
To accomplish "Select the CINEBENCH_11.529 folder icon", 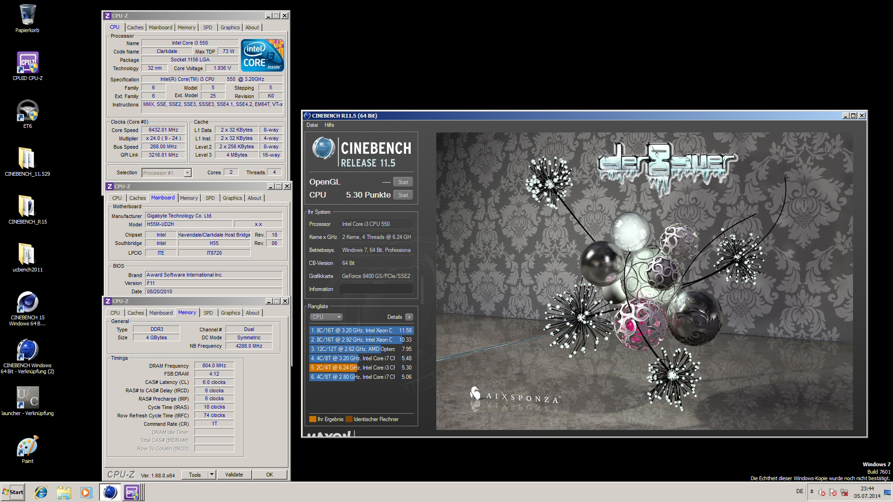I will point(27,162).
